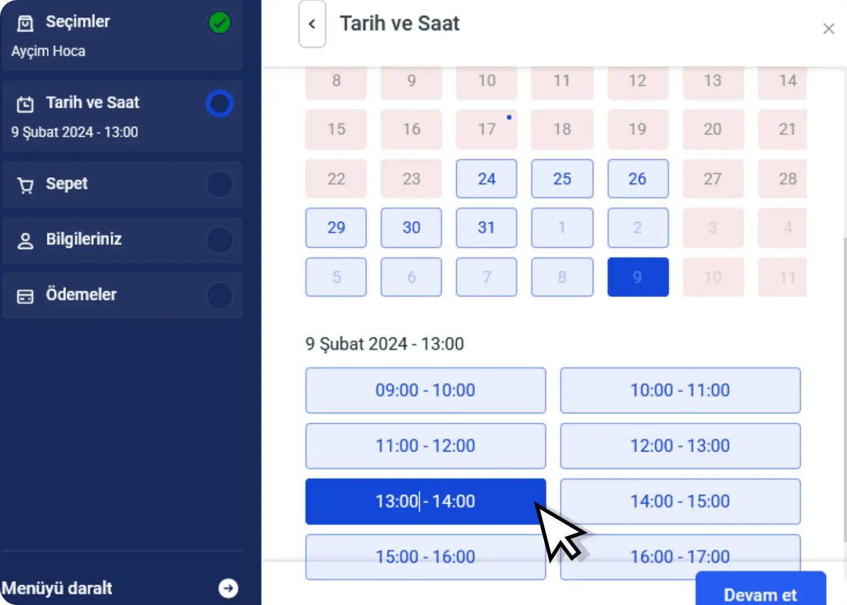Viewport: 847px width, 605px height.
Task: Click the Ödemeler credit card icon
Action: 25,296
